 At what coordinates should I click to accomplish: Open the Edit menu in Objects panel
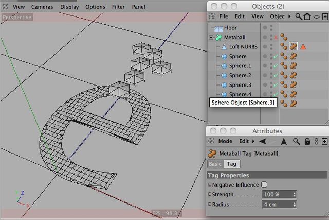240,16
